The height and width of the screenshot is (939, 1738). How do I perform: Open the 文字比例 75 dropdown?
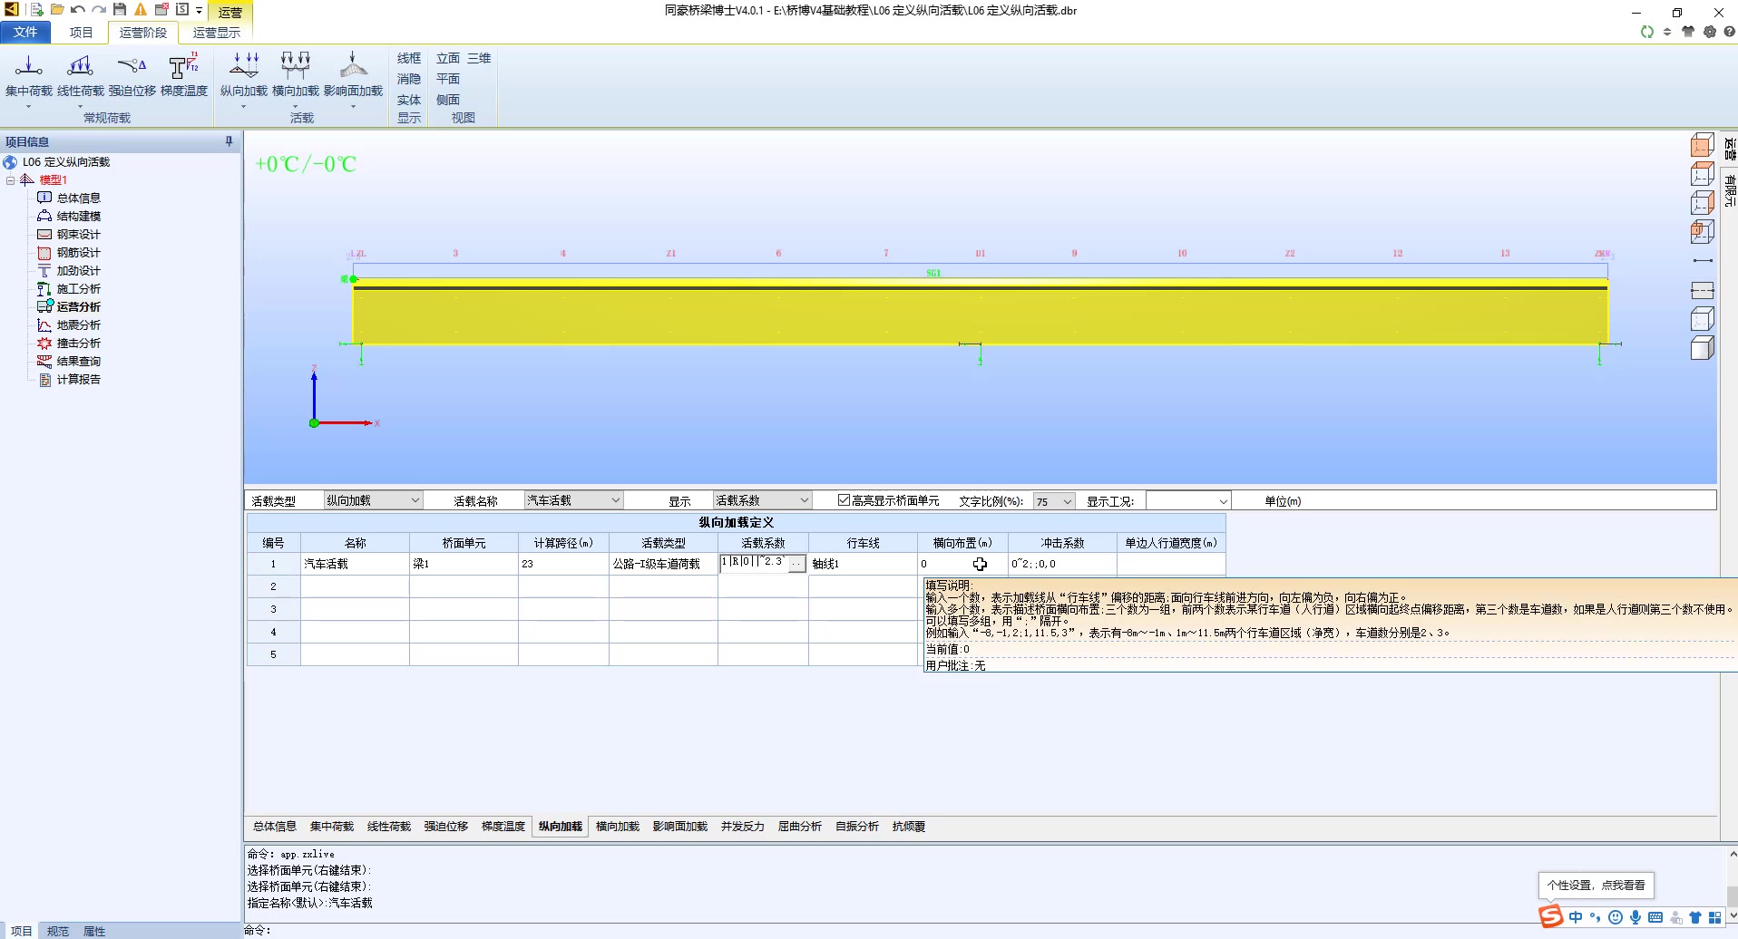coord(1054,501)
